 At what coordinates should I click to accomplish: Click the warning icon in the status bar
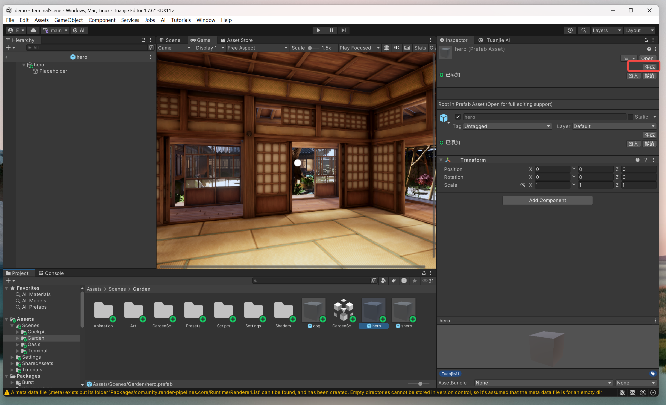click(7, 392)
